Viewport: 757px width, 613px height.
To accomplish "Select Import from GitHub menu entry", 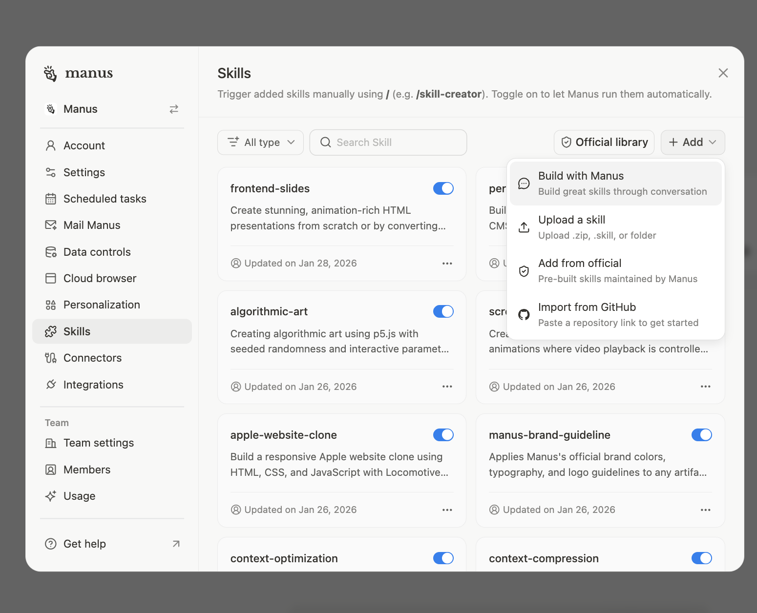I will tap(616, 315).
